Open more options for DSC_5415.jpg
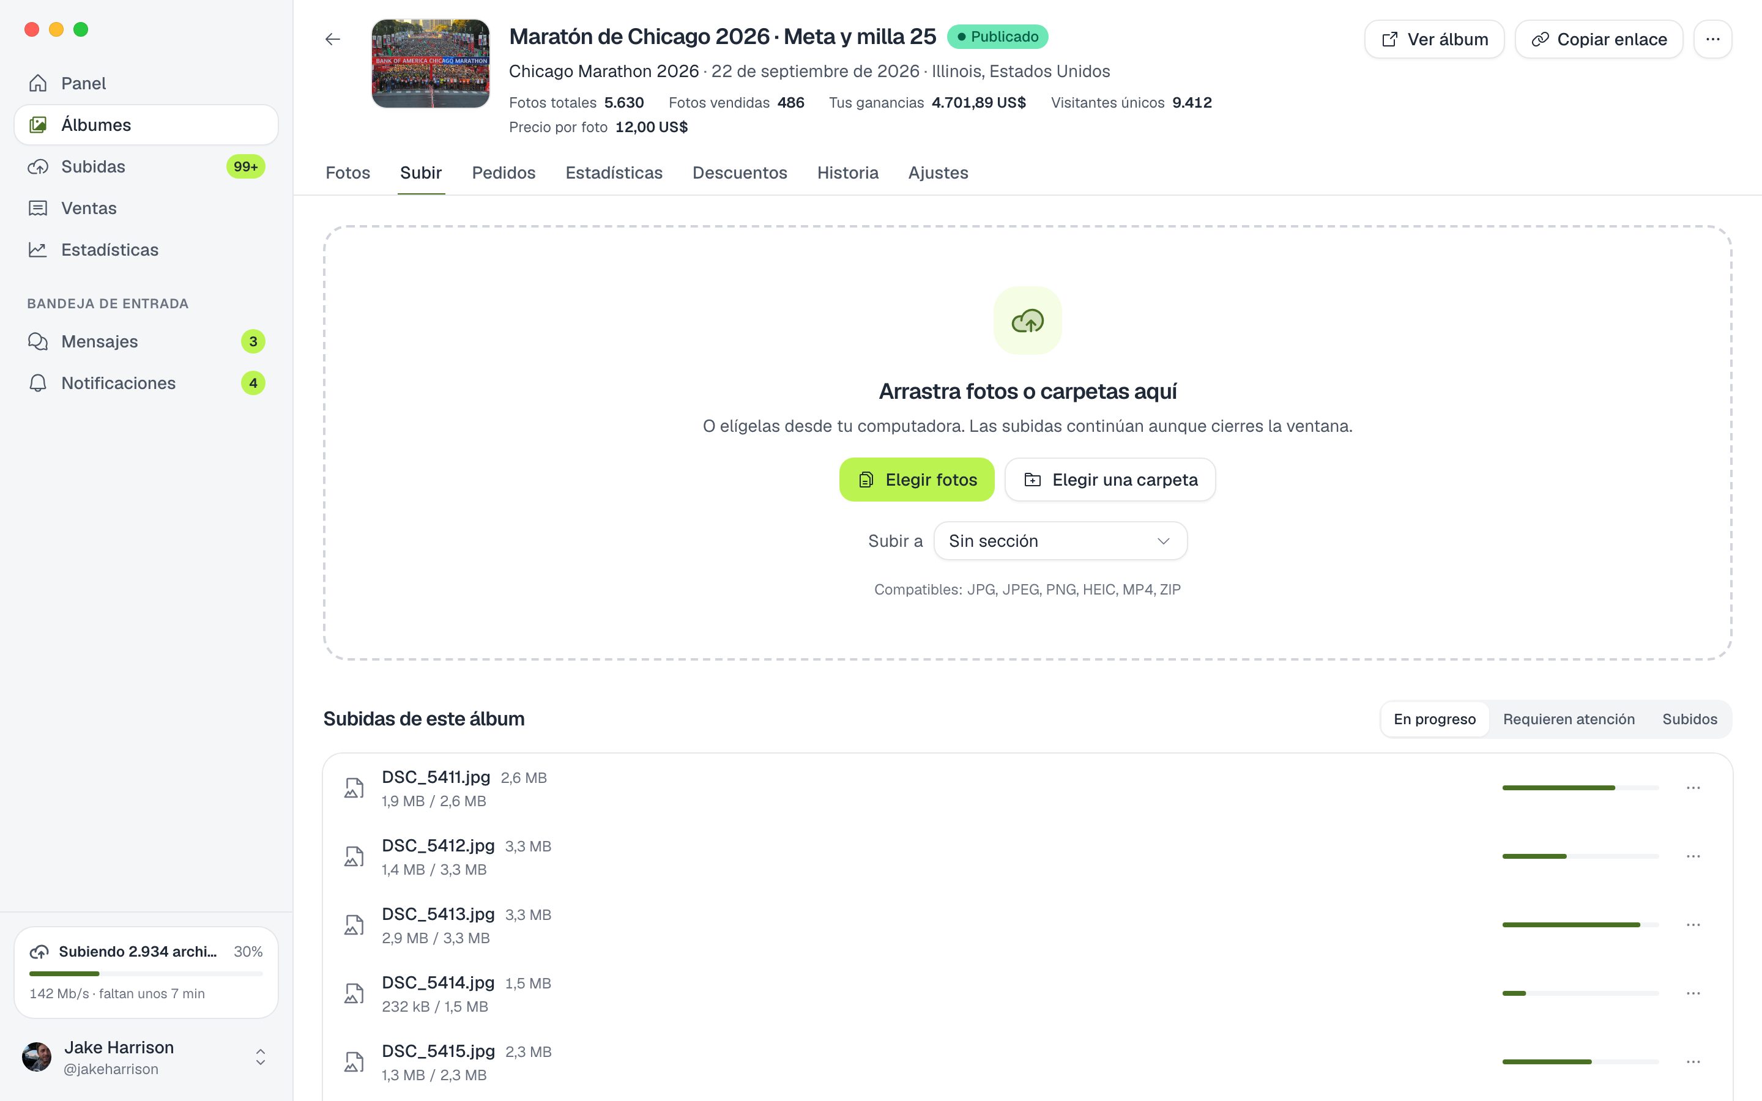1762x1101 pixels. [1693, 1062]
